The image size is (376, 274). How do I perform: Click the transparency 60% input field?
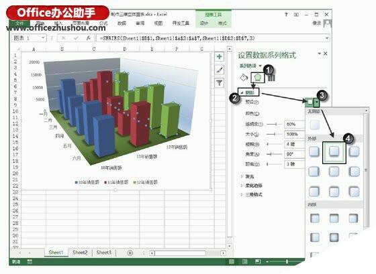pyautogui.click(x=295, y=124)
